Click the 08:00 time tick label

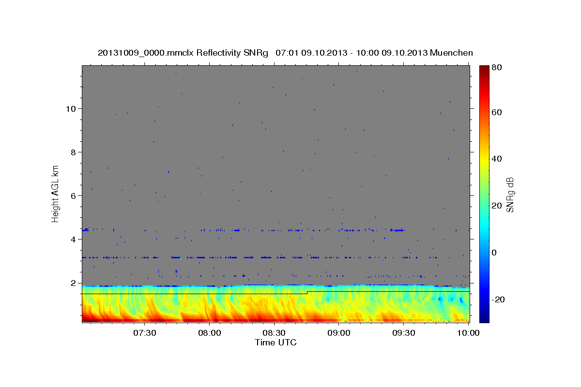(x=209, y=333)
